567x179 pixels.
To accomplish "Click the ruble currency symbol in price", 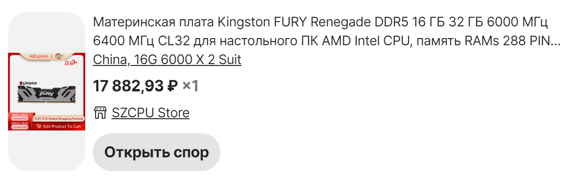I will [173, 86].
